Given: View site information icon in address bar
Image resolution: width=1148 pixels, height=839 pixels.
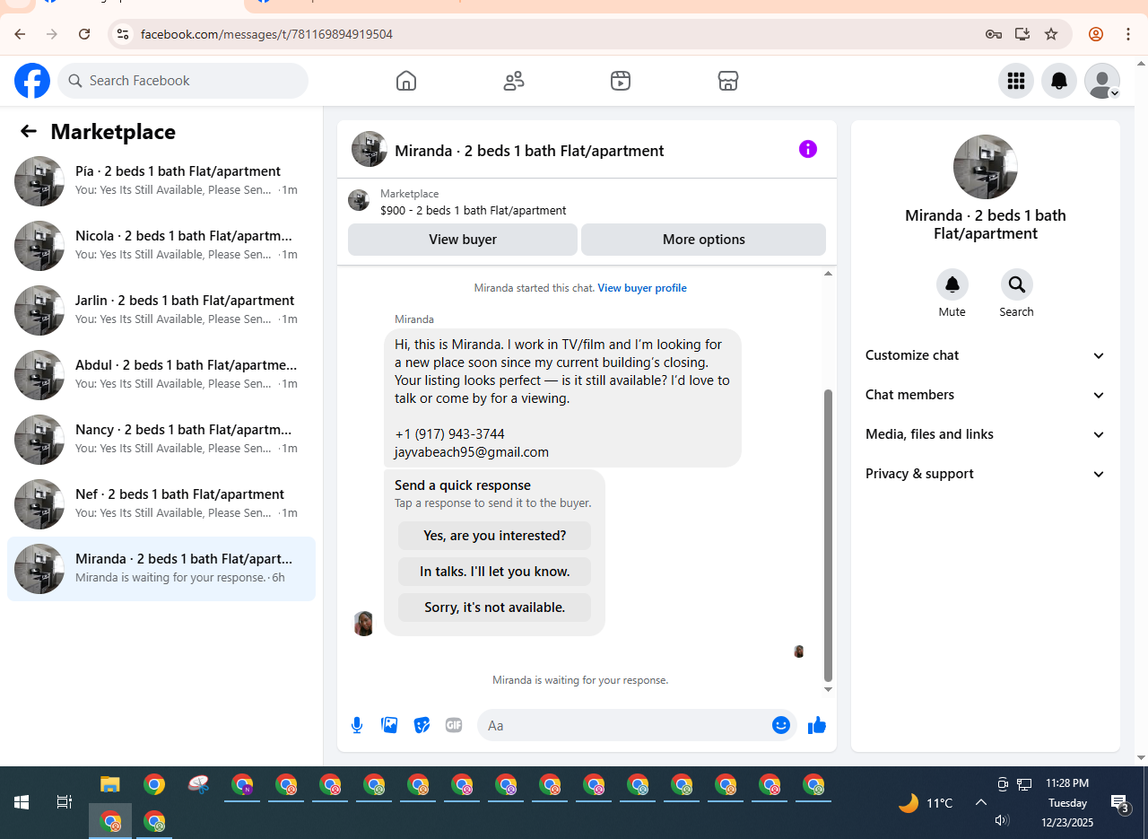Looking at the screenshot, I should tap(123, 34).
